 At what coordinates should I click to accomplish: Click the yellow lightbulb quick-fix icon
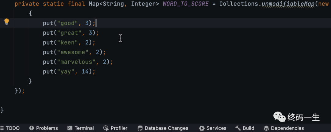[x=7, y=22]
